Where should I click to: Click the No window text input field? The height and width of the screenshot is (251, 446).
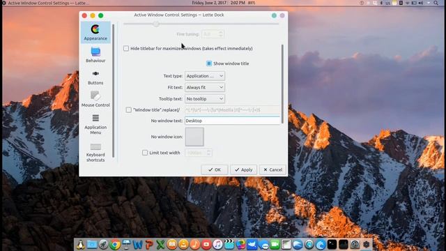(232, 121)
